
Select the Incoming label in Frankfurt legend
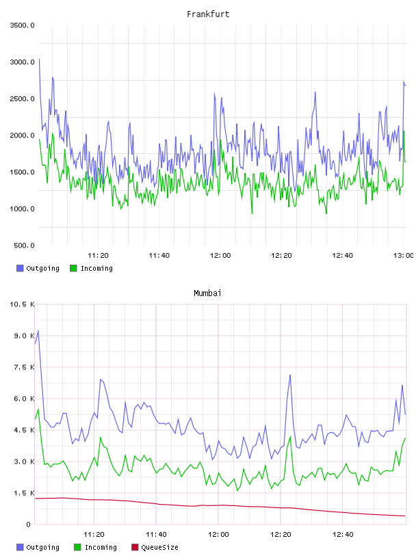click(96, 268)
